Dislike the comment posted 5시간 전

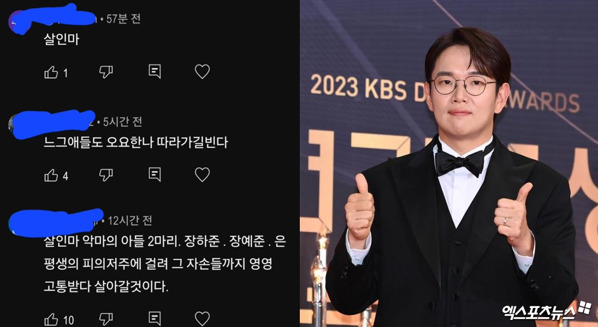106,175
